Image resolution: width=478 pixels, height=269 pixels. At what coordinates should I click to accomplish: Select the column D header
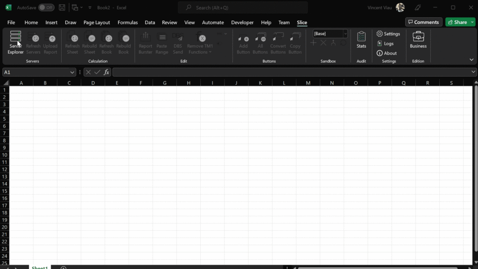tap(93, 83)
